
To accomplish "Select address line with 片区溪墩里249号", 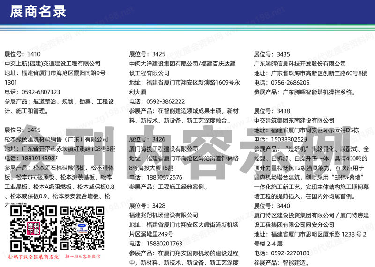I will tap(151, 234).
